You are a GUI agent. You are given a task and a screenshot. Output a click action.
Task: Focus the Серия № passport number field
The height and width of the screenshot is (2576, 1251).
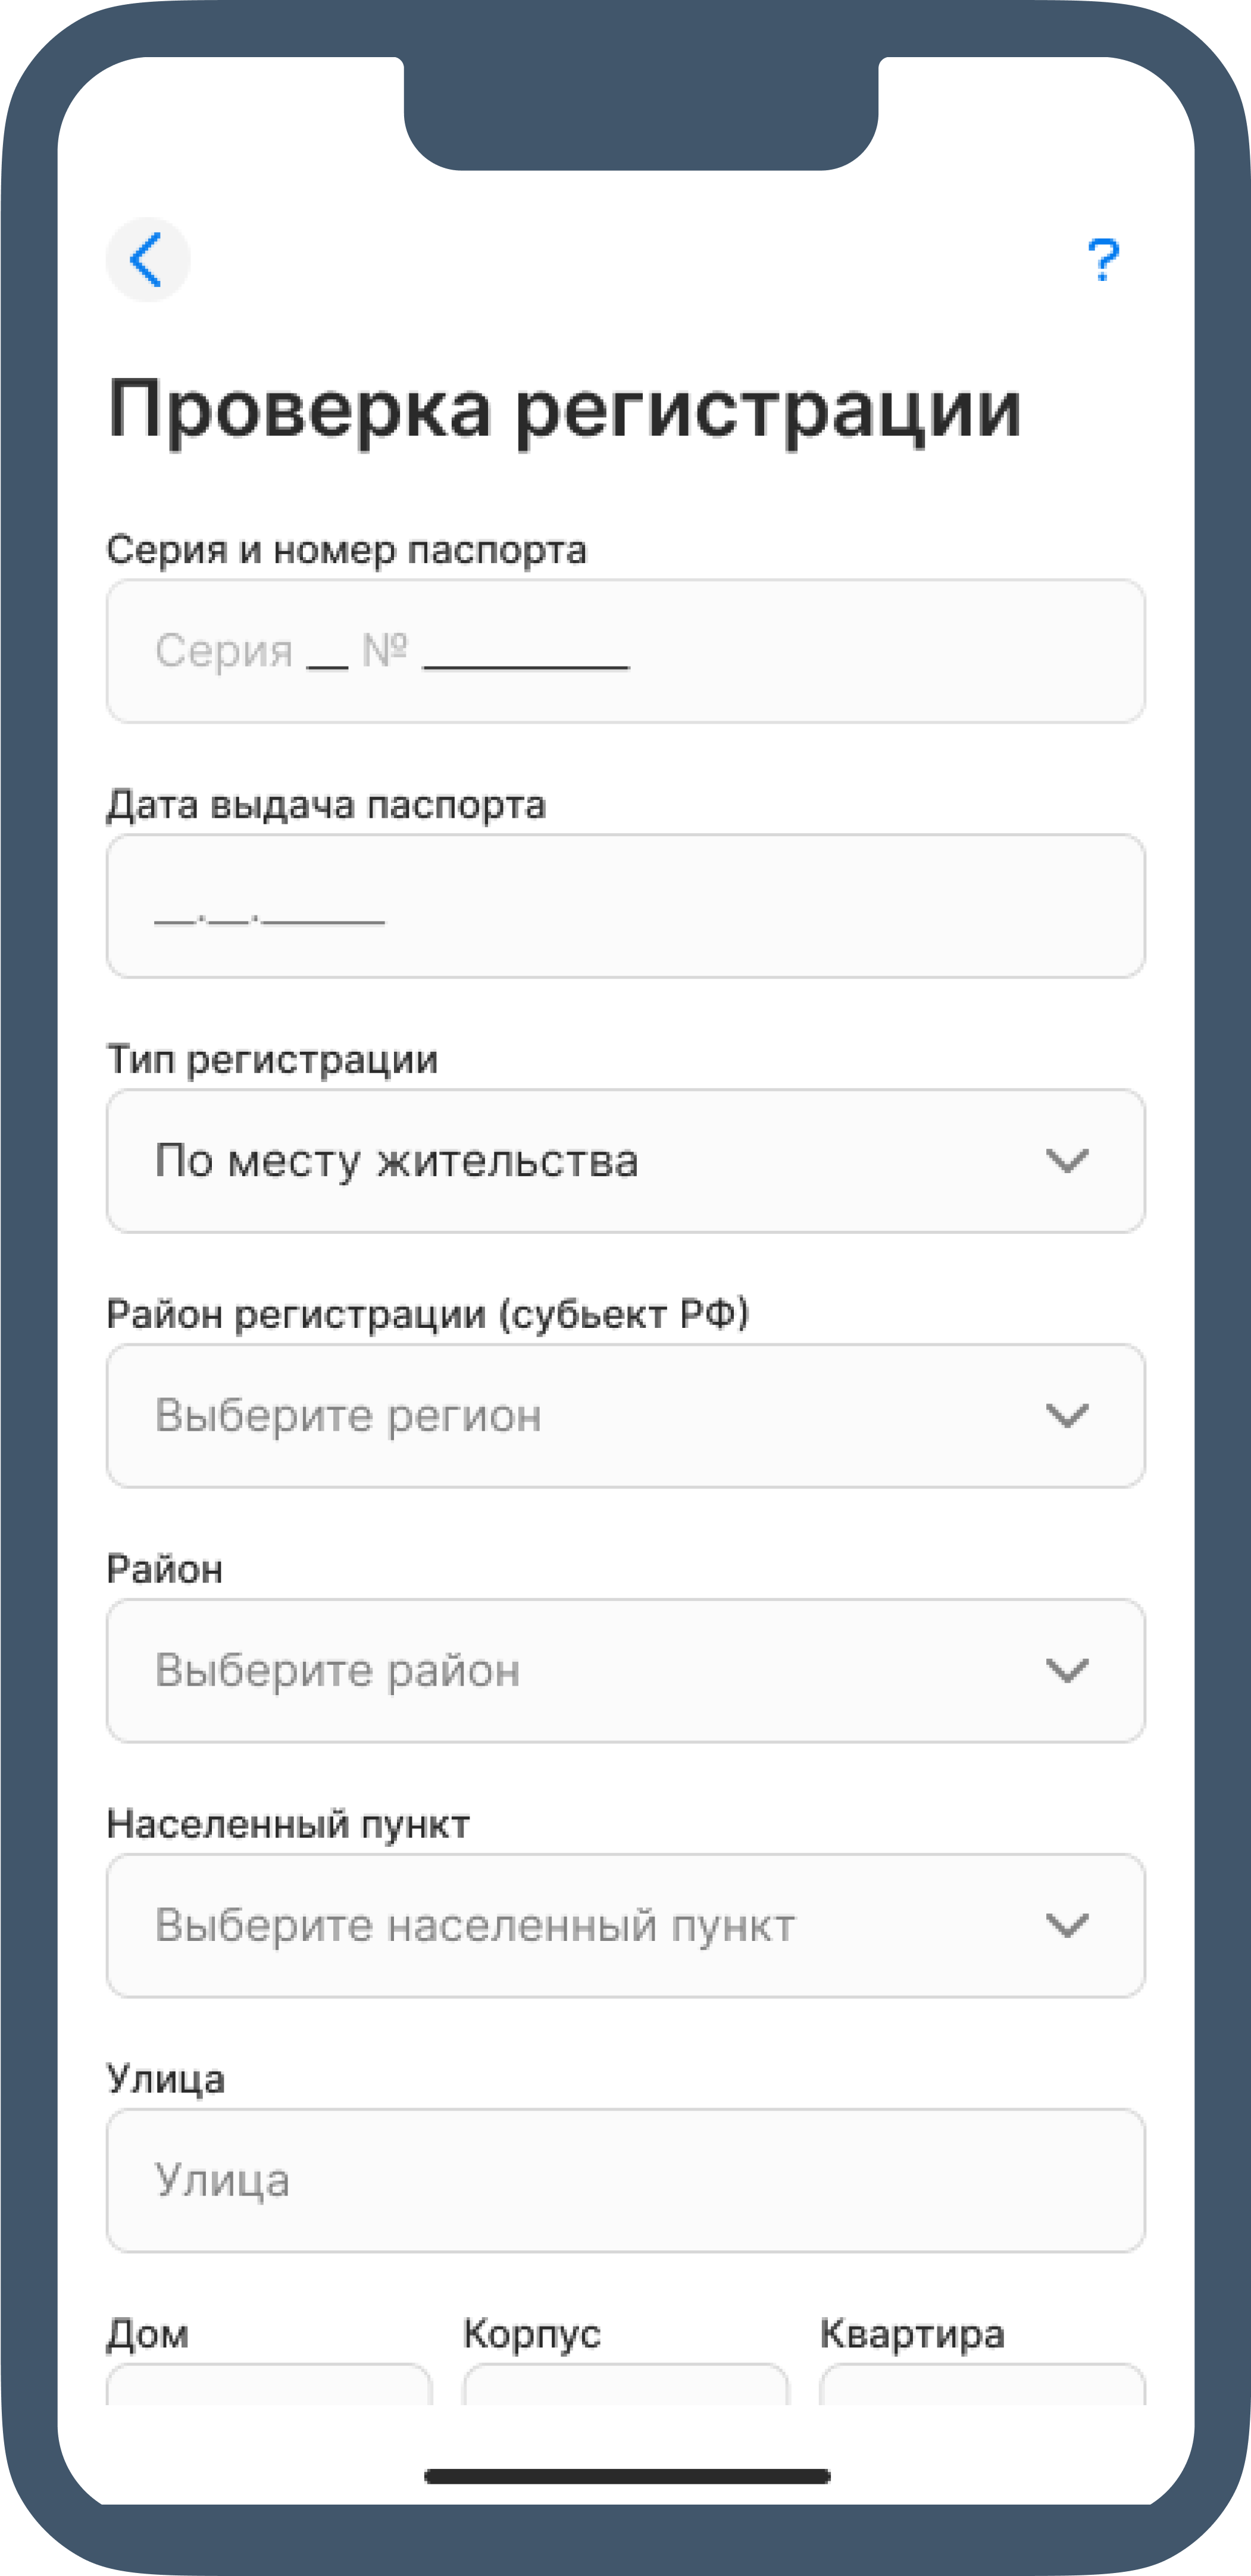tap(626, 651)
